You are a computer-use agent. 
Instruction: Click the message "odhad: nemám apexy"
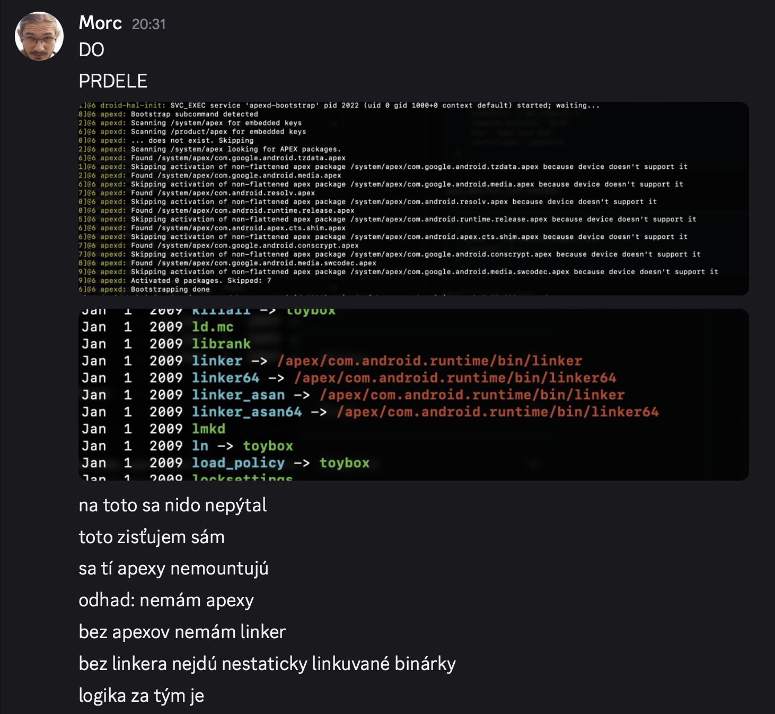(x=166, y=600)
